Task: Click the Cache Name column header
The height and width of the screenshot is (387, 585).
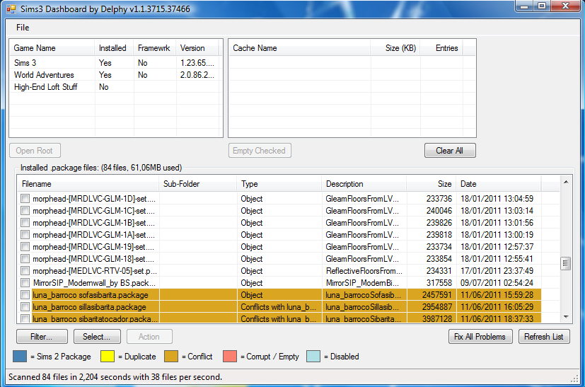Action: coord(300,48)
